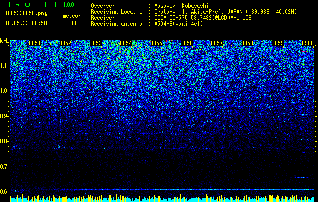Click the 0.7 frequency axis label

[5, 167]
